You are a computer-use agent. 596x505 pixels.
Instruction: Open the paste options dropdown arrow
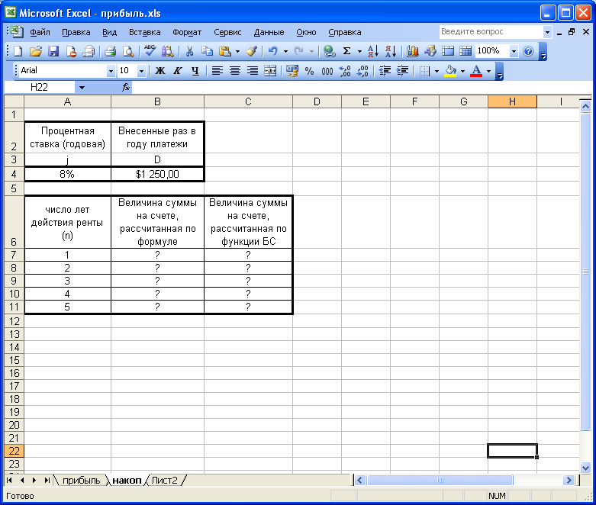[x=237, y=51]
